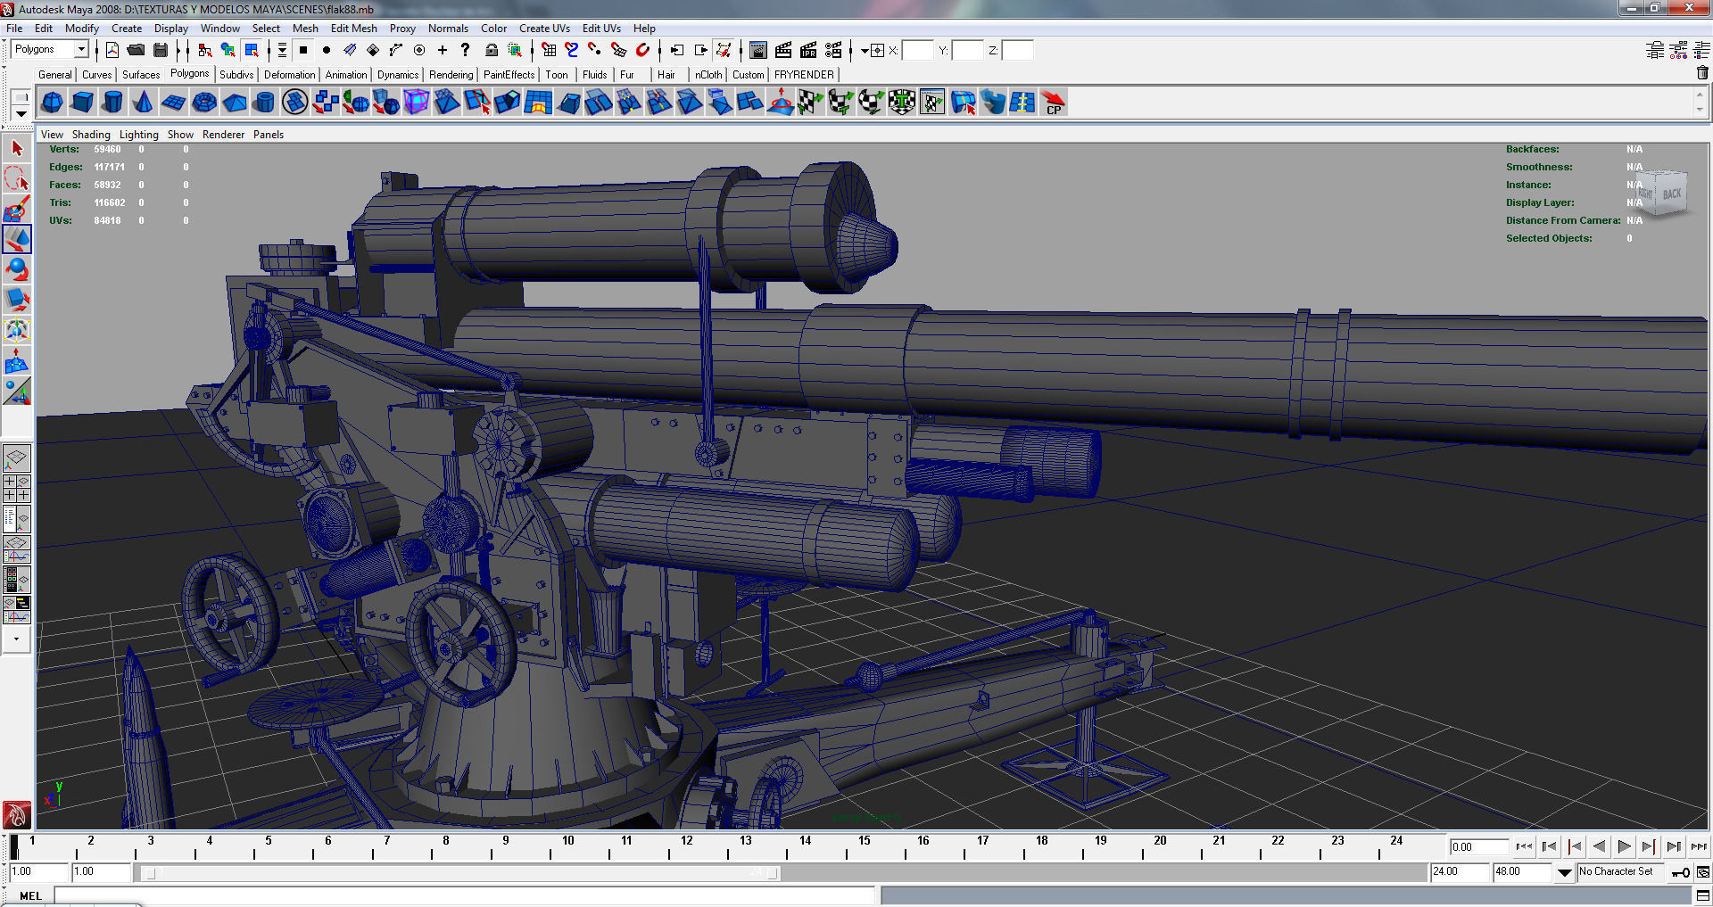This screenshot has width=1713, height=907.
Task: Toggle Select by component type mode
Action: point(252,50)
